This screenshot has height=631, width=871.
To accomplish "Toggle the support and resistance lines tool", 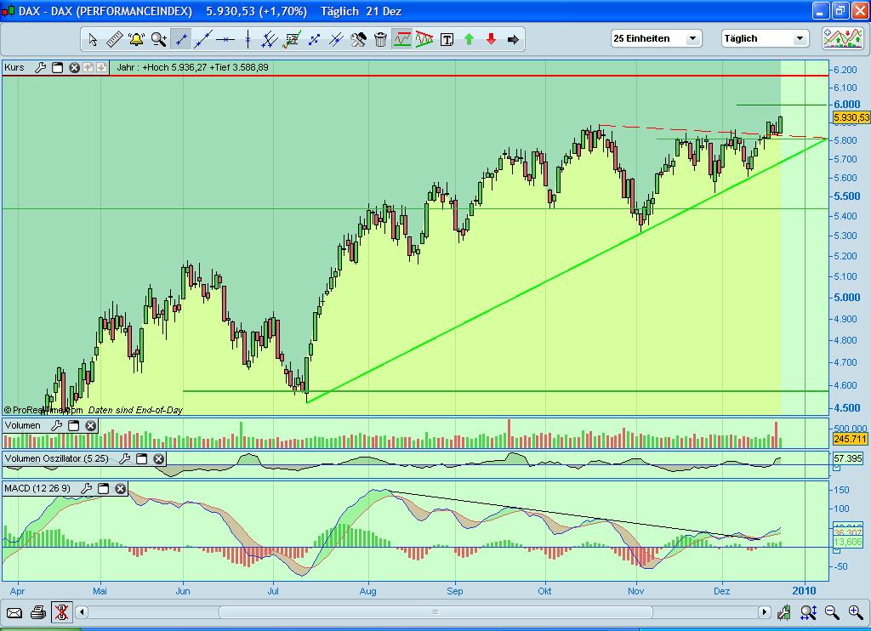I will tap(402, 39).
